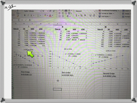Image resolution: width=137 pixels, height=103 pixels.
Task: Click Increase Decimal icon
Action: 90,15
